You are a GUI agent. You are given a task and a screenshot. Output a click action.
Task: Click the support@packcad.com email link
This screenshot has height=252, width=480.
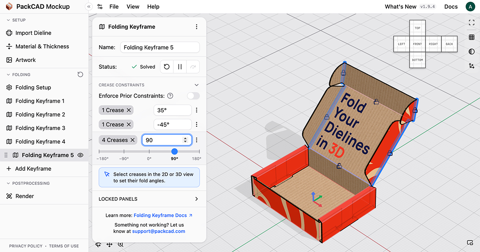click(158, 231)
